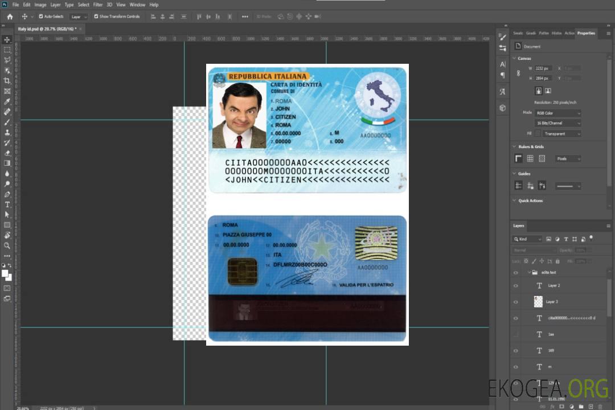The height and width of the screenshot is (410, 615).
Task: Toggle Show Transform Controls checkbox
Action: (96, 17)
